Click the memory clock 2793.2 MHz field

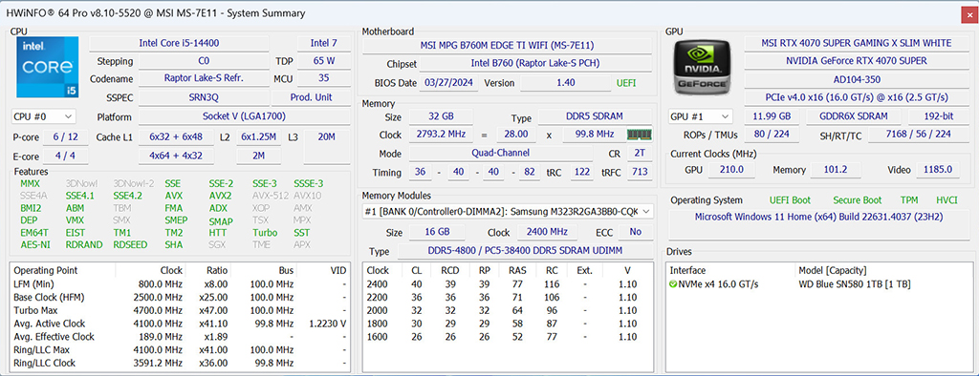[441, 135]
